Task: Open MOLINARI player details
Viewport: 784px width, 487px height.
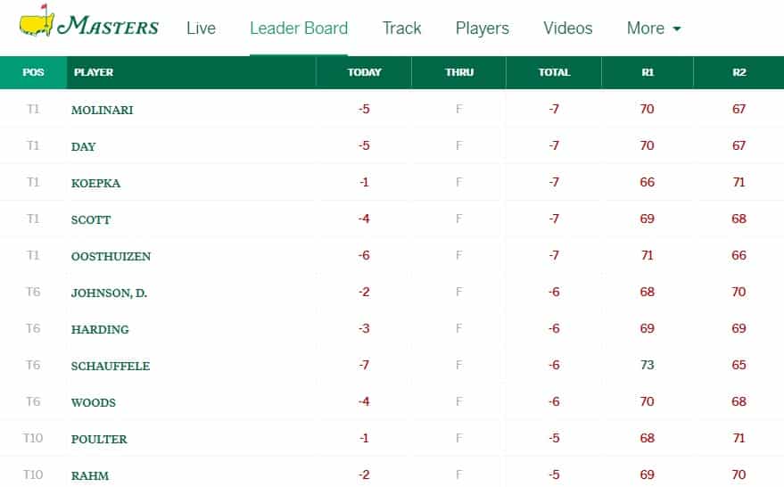Action: [x=102, y=110]
